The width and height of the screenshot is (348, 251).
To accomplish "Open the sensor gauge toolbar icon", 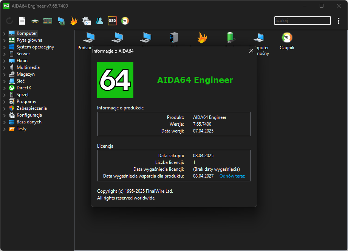I will tap(125, 21).
